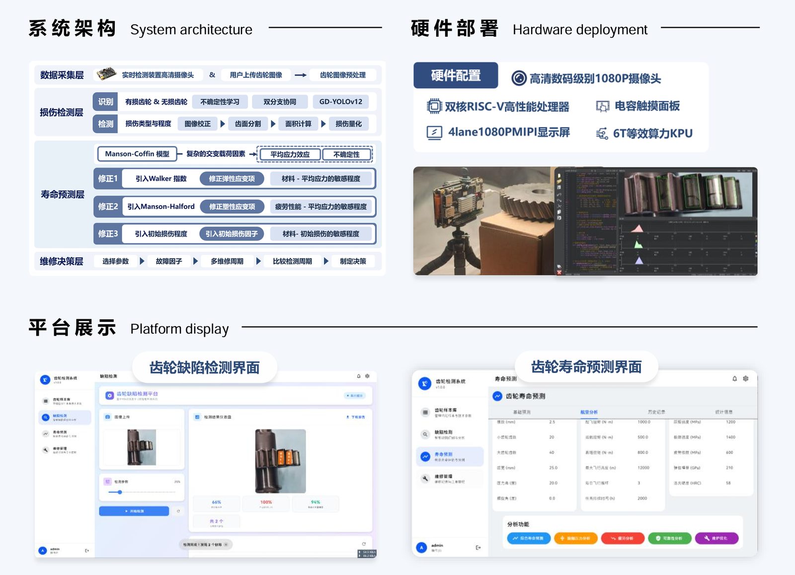Click the uploaded gear image thumbnail
Screen dimensions: 795x575
(142, 447)
